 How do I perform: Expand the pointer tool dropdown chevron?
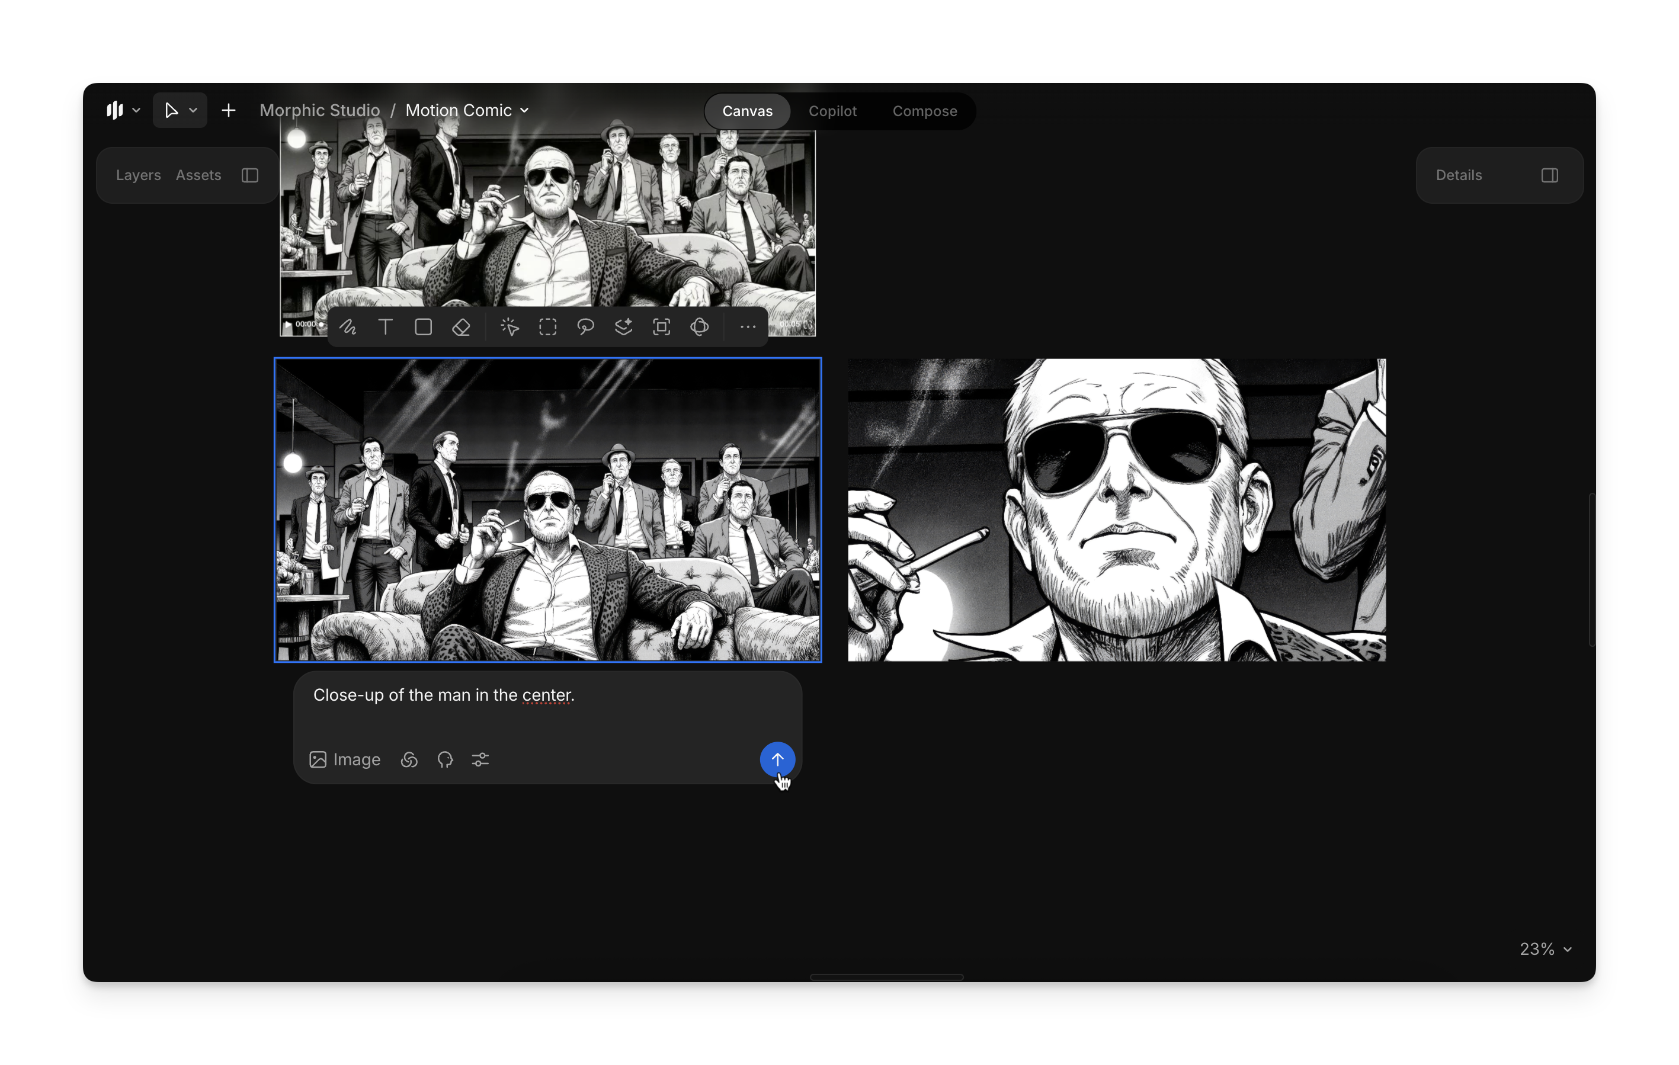tap(193, 111)
